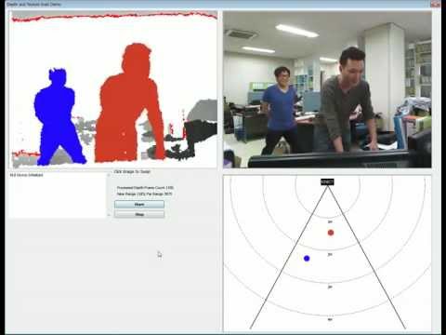The width and height of the screenshot is (446, 335).
Task: Click the 'Click Image To Swap' label
Action: click(132, 171)
